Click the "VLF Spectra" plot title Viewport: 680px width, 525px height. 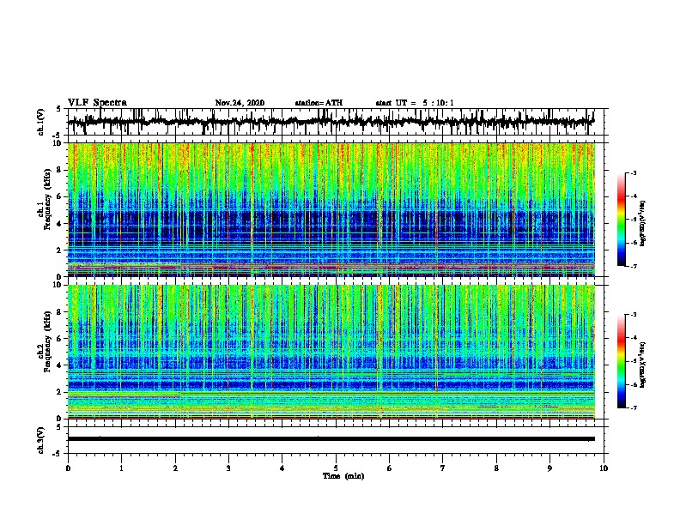(97, 103)
